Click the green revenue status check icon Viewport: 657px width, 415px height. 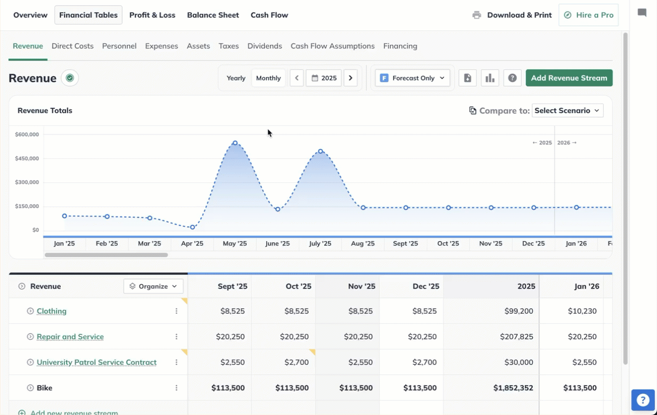pyautogui.click(x=69, y=78)
